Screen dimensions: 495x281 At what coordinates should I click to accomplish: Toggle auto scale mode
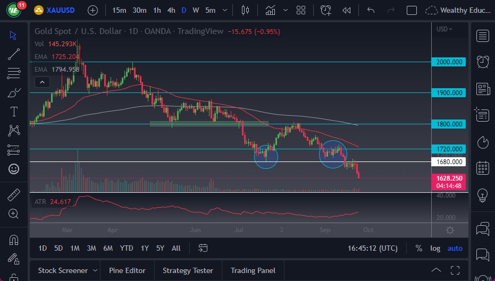coord(455,248)
